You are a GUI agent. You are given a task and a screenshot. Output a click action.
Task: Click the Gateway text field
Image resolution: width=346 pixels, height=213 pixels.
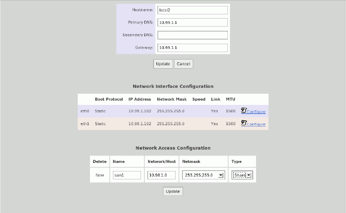pos(193,48)
